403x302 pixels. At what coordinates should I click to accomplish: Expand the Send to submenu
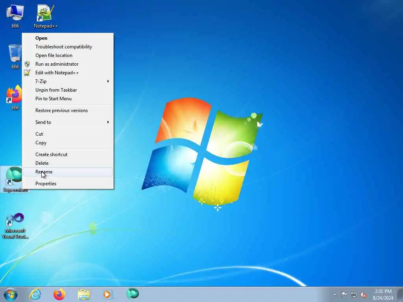pyautogui.click(x=68, y=122)
